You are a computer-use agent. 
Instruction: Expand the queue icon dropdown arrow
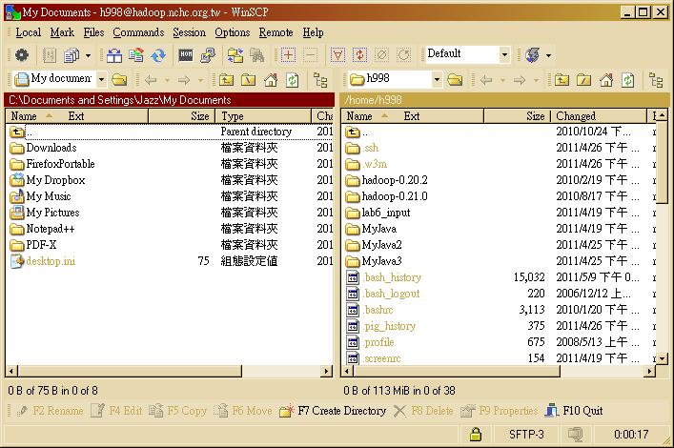pyautogui.click(x=88, y=55)
